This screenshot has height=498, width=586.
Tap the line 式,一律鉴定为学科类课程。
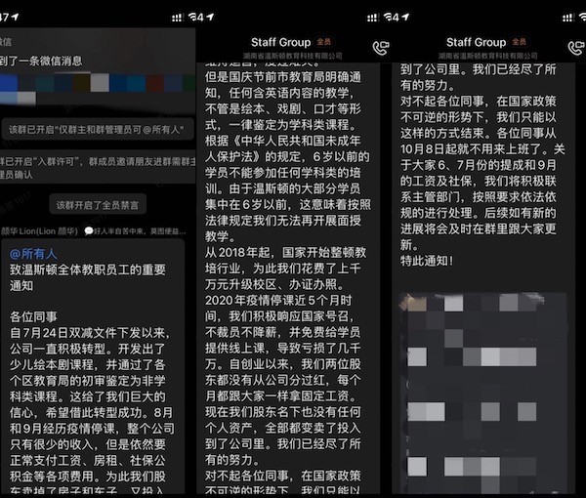(280, 125)
